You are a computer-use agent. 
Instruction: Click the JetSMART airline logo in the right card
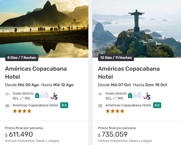[x=147, y=96]
